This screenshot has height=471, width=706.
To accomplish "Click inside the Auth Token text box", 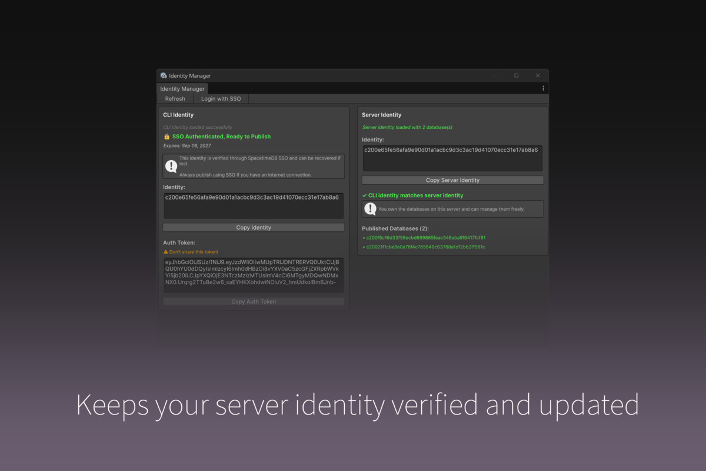I will pyautogui.click(x=254, y=274).
